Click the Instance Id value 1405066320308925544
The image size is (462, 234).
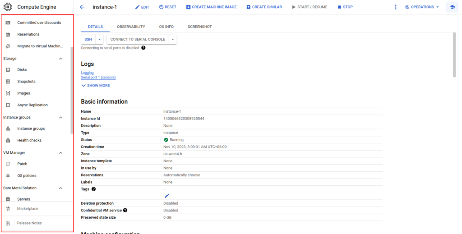click(x=184, y=119)
